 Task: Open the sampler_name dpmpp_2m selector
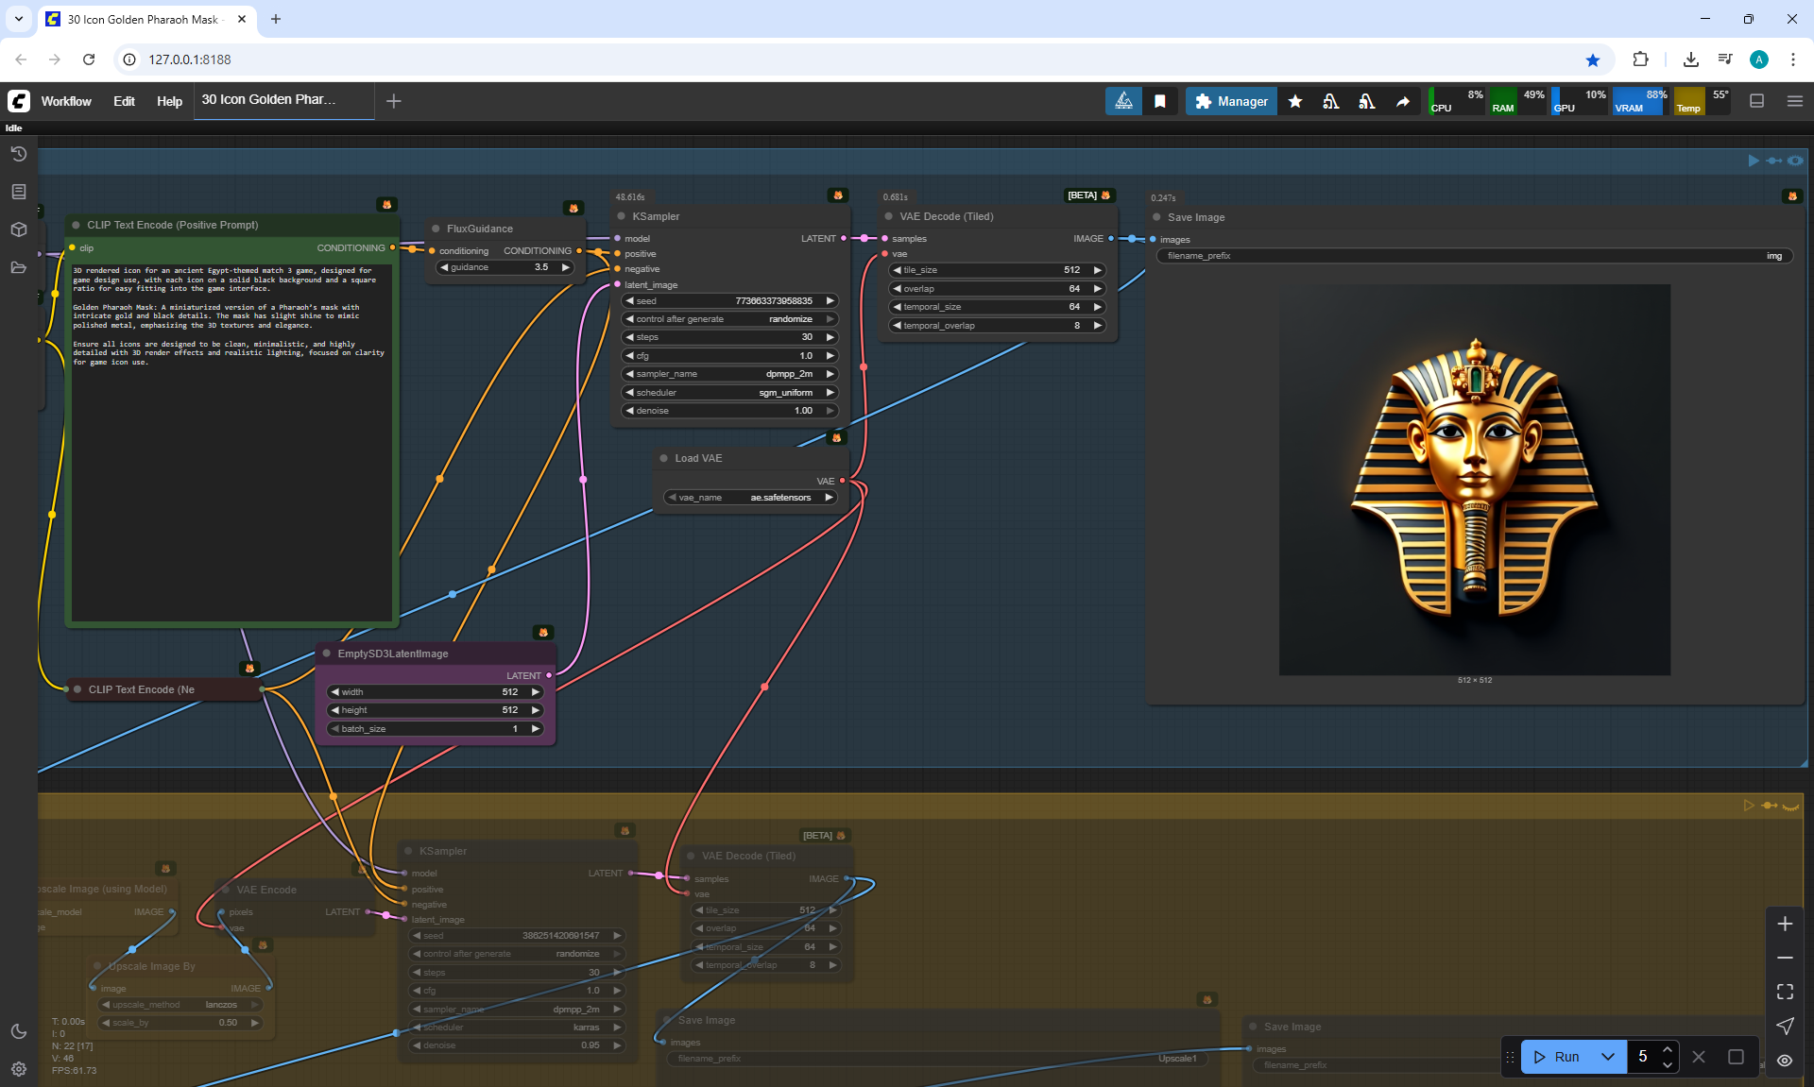tap(727, 374)
